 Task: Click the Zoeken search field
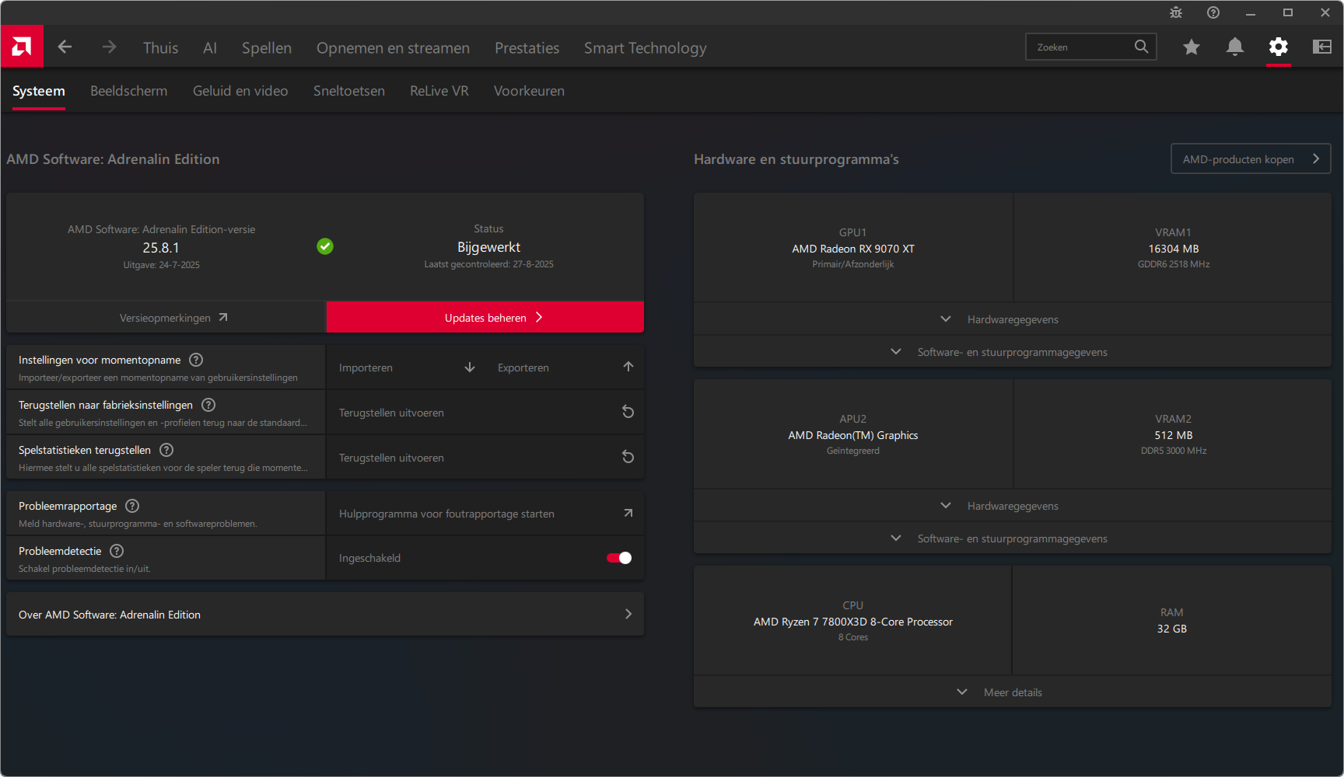pos(1081,47)
